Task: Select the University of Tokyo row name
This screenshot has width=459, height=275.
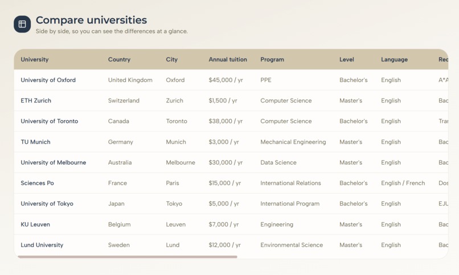Action: click(x=47, y=204)
